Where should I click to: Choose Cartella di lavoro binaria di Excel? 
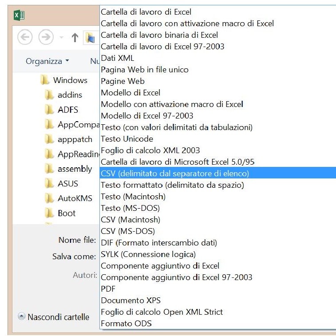218,35
